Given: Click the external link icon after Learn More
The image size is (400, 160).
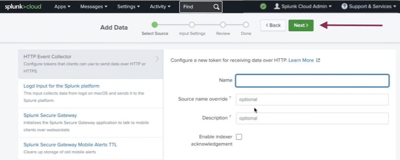Looking at the screenshot, I should (318, 60).
